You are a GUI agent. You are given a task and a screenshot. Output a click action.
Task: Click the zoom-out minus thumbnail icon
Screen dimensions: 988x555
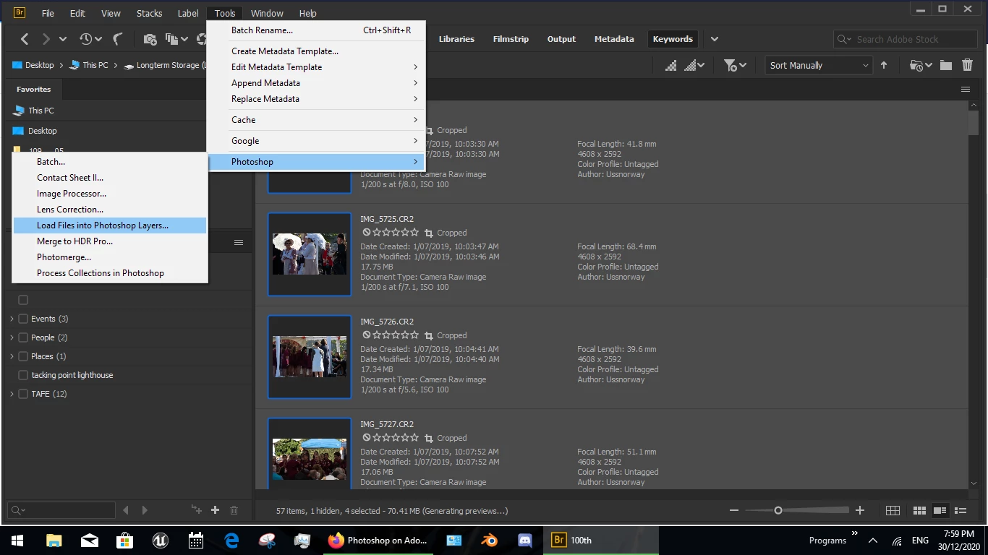point(734,510)
